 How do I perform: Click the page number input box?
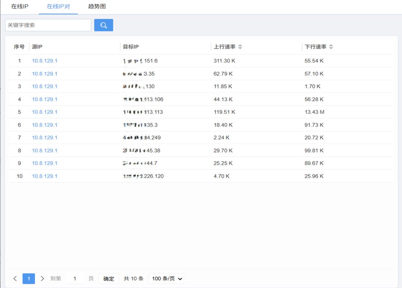[75, 279]
